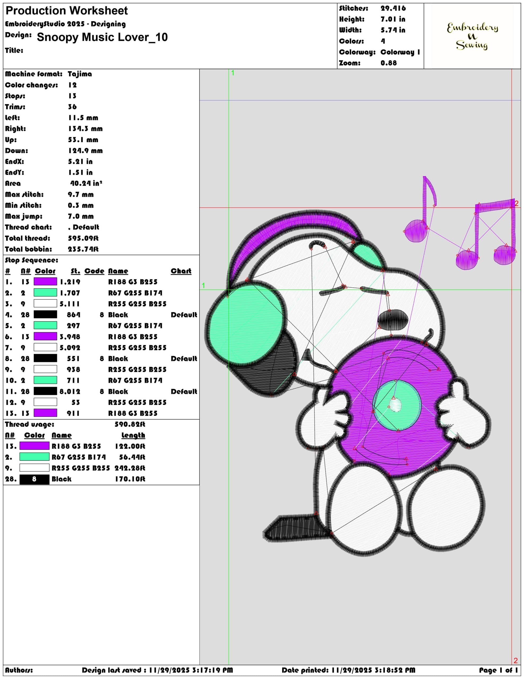Click the Machine format value Tajima
Viewport: 524px width, 679px height.
click(80, 74)
